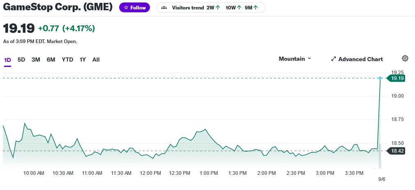Select the YTD range tab
This screenshot has width=415, height=190.
point(67,60)
